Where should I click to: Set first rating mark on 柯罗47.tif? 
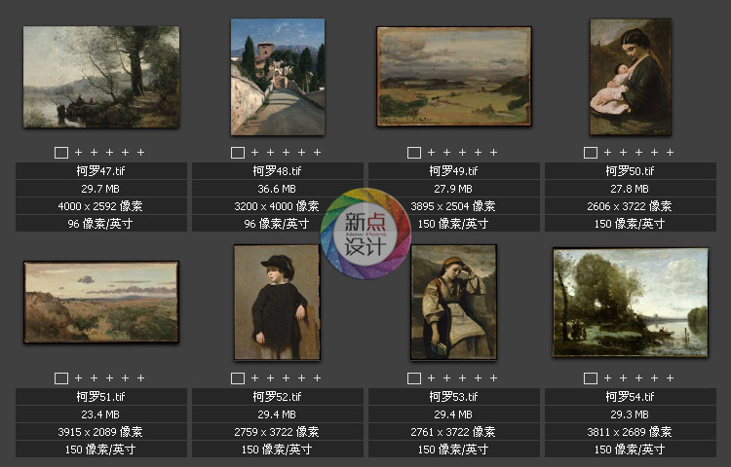(x=78, y=152)
